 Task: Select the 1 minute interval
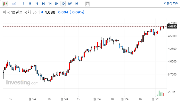pos(23,4)
